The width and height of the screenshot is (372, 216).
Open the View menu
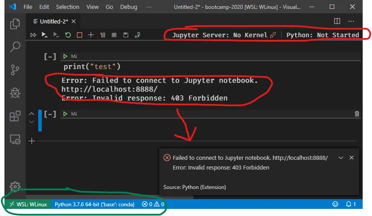coord(92,7)
